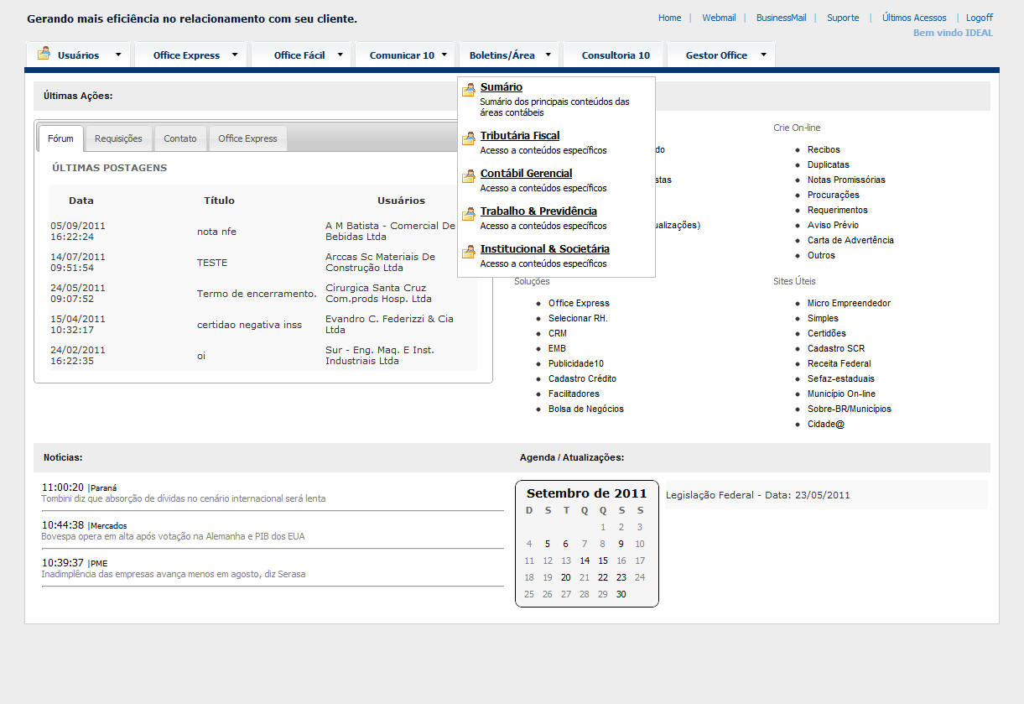
Task: Click the icon beside Contábil Gerencial
Action: click(469, 176)
